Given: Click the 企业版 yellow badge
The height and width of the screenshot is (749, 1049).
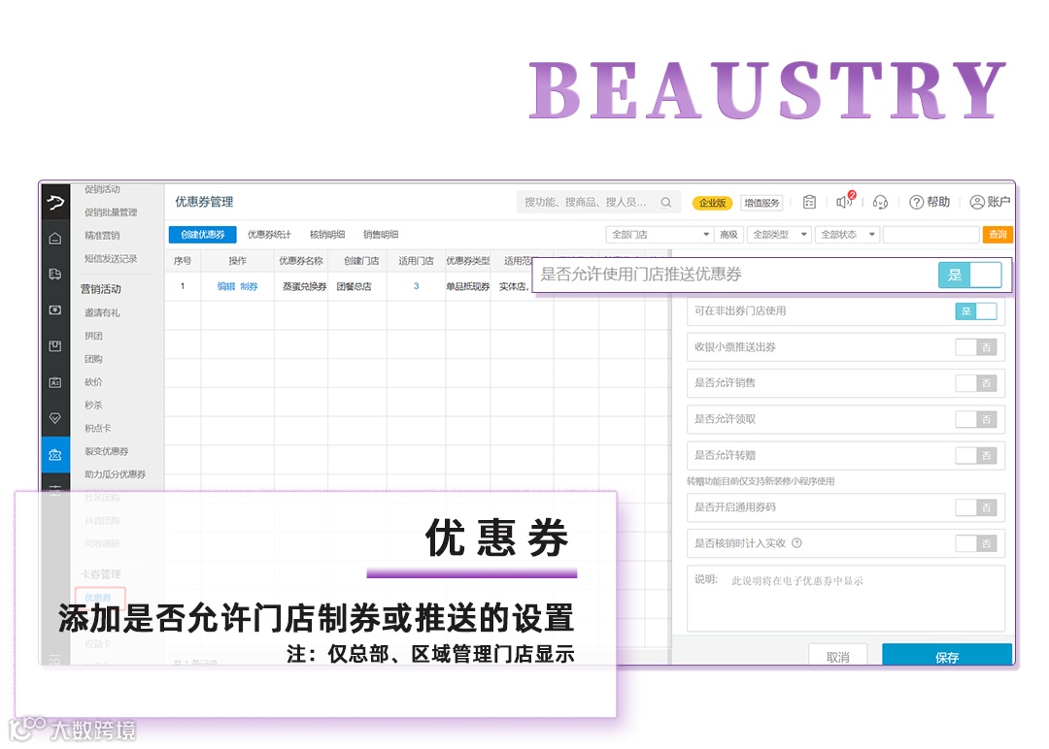Looking at the screenshot, I should 713,203.
